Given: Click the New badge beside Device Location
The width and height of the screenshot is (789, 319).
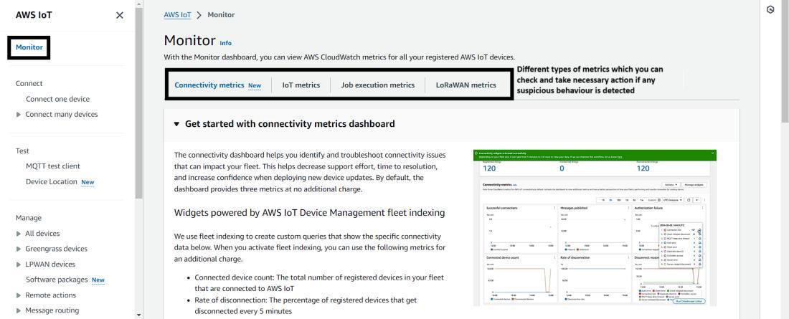Looking at the screenshot, I should click(x=88, y=182).
